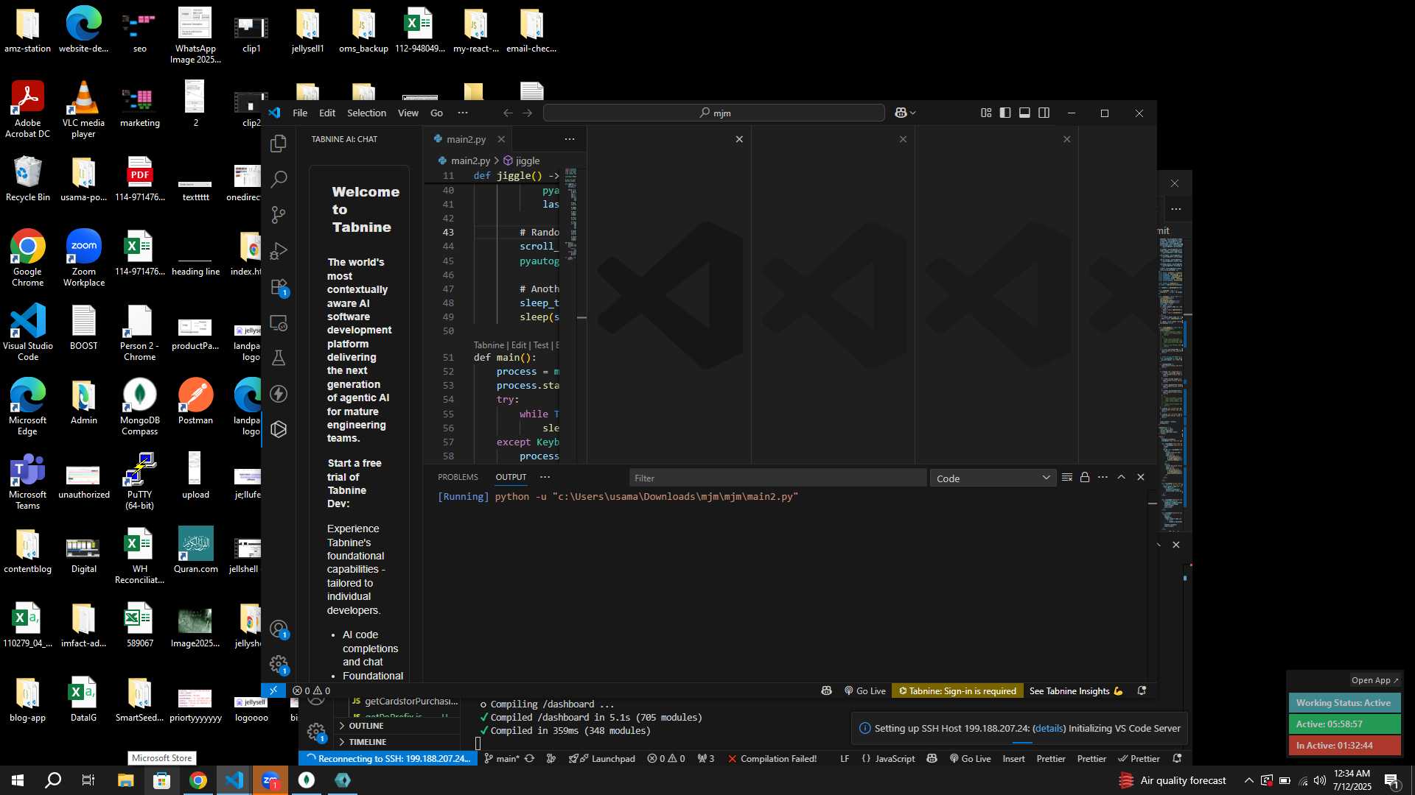The width and height of the screenshot is (1415, 795).
Task: Click the remote window indicator in status bar
Action: pyautogui.click(x=273, y=690)
